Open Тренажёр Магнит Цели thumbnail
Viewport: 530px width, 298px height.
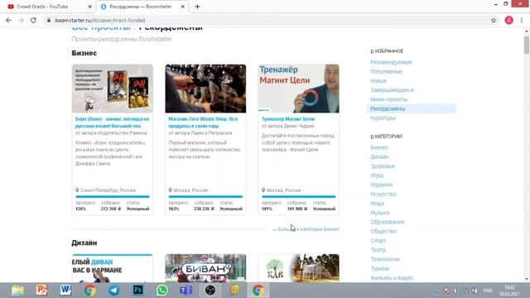298,89
